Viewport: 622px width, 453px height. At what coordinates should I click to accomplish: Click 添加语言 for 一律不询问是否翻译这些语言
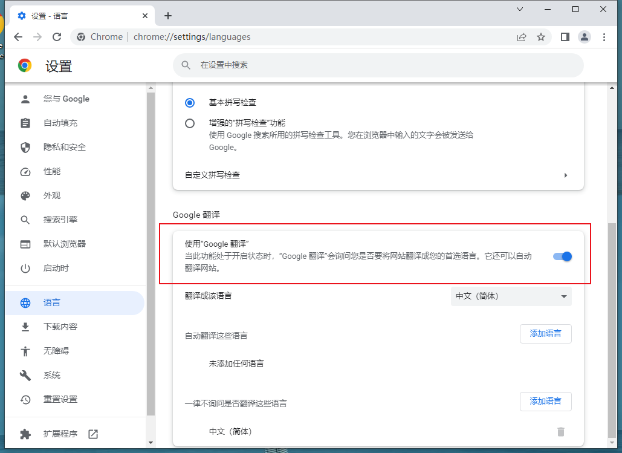545,402
